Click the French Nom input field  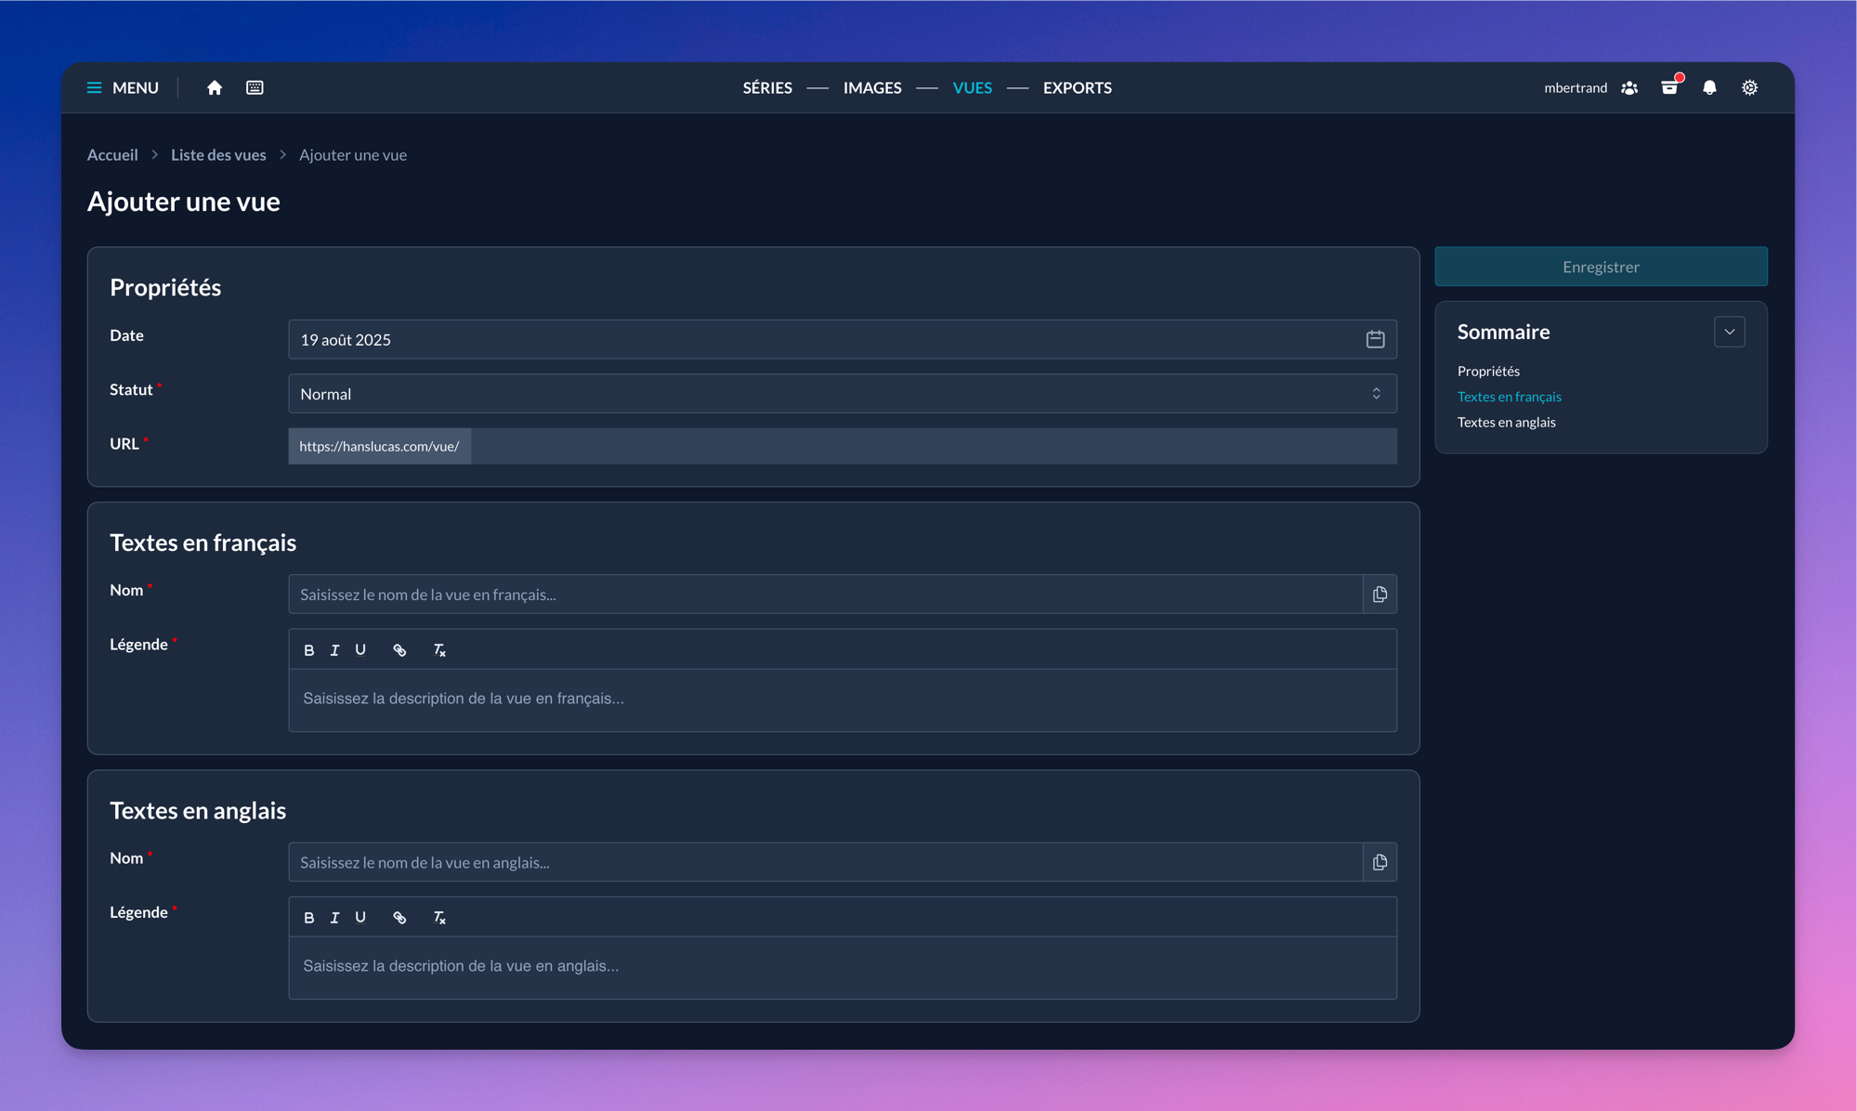click(825, 595)
